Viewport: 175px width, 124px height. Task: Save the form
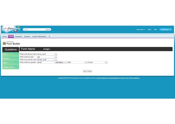click(x=85, y=71)
